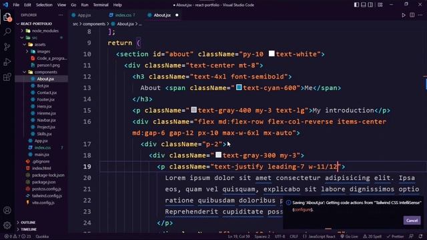Click the gray swatch before text-gray-400
427x240 pixels.
(193, 110)
